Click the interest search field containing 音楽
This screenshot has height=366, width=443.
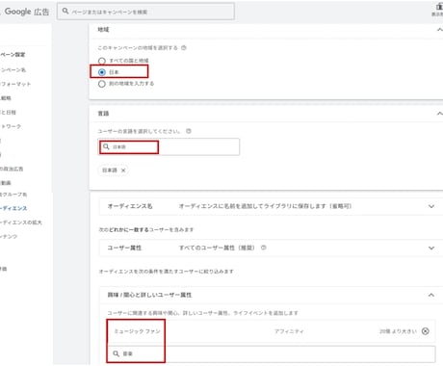(x=272, y=353)
